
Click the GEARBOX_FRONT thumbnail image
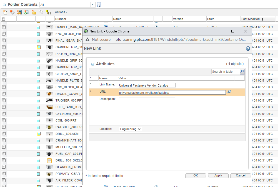point(49,167)
